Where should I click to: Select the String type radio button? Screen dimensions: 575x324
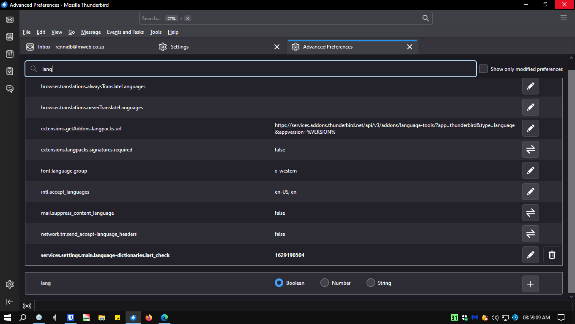[371, 283]
